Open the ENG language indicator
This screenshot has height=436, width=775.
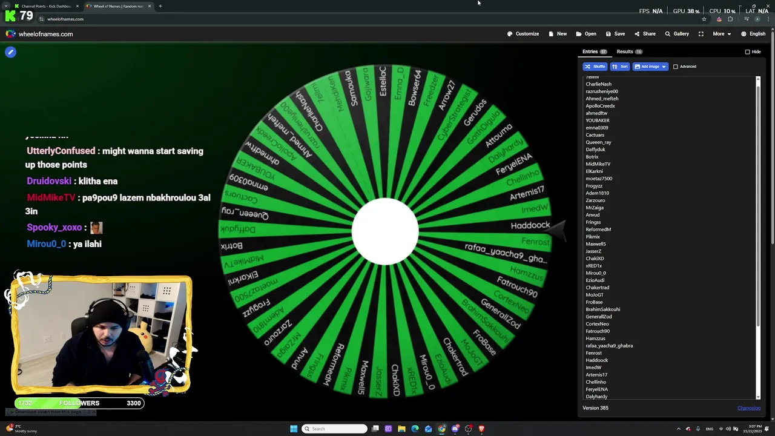(710, 429)
